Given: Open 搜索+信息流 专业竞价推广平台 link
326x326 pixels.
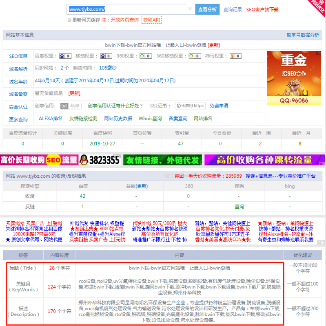Looking at the screenshot, I should pos(280,176).
